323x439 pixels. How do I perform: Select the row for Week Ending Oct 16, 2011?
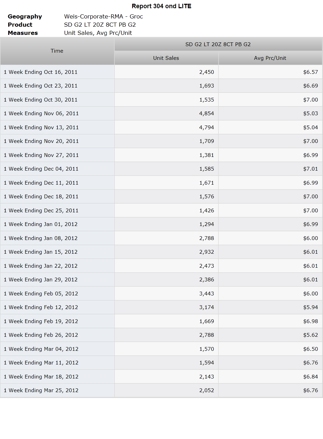coord(161,72)
